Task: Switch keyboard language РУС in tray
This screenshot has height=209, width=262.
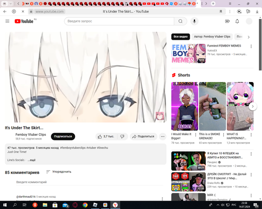Action: 234,205
